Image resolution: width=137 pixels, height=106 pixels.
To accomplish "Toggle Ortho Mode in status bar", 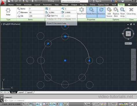I will point(34,104).
